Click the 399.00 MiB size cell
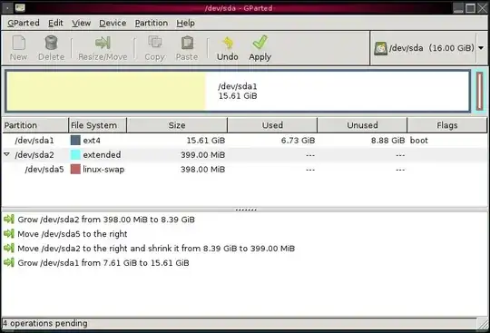The image size is (490, 333). [x=203, y=154]
